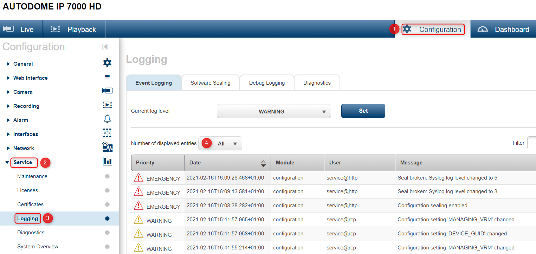Viewport: 536px width, 254px height.
Task: Click the Diagnostics status dot in sidebar
Action: click(x=107, y=233)
